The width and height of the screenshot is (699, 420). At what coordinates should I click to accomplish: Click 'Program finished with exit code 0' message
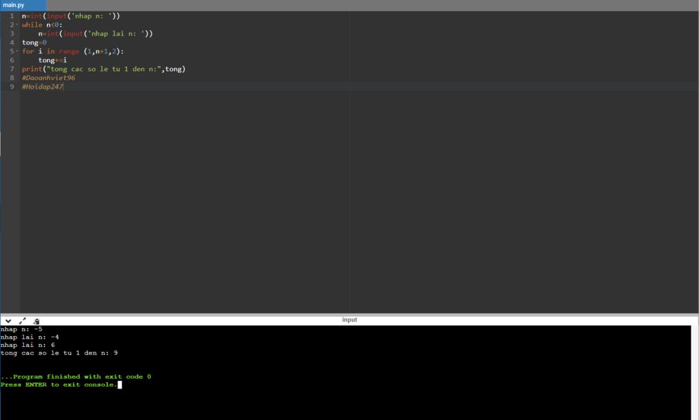(76, 377)
